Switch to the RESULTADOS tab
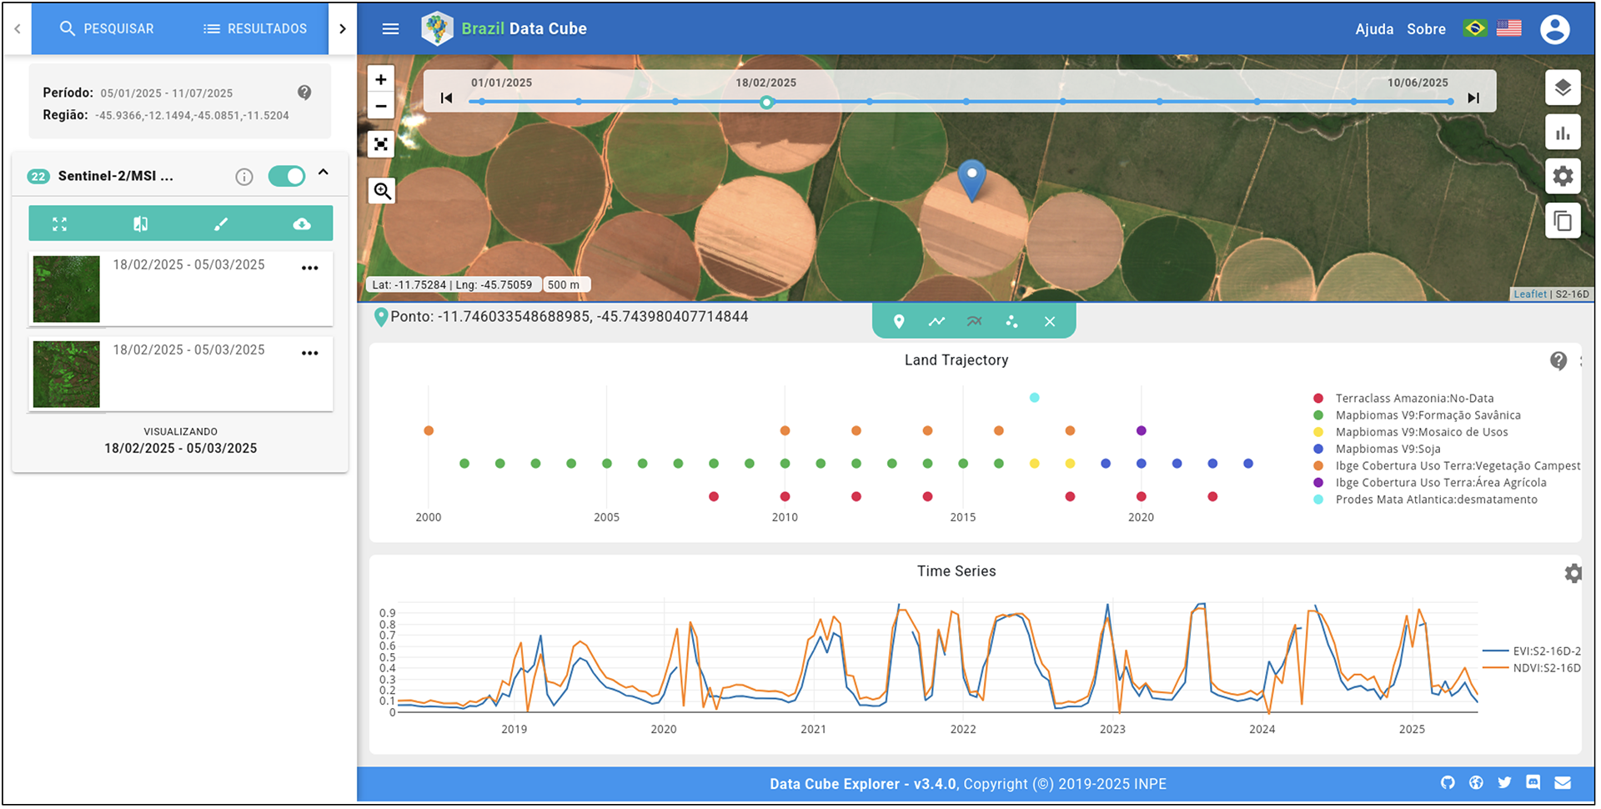This screenshot has height=809, width=1601. click(255, 29)
